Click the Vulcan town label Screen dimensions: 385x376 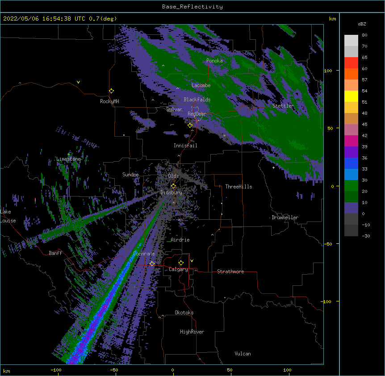[243, 354]
